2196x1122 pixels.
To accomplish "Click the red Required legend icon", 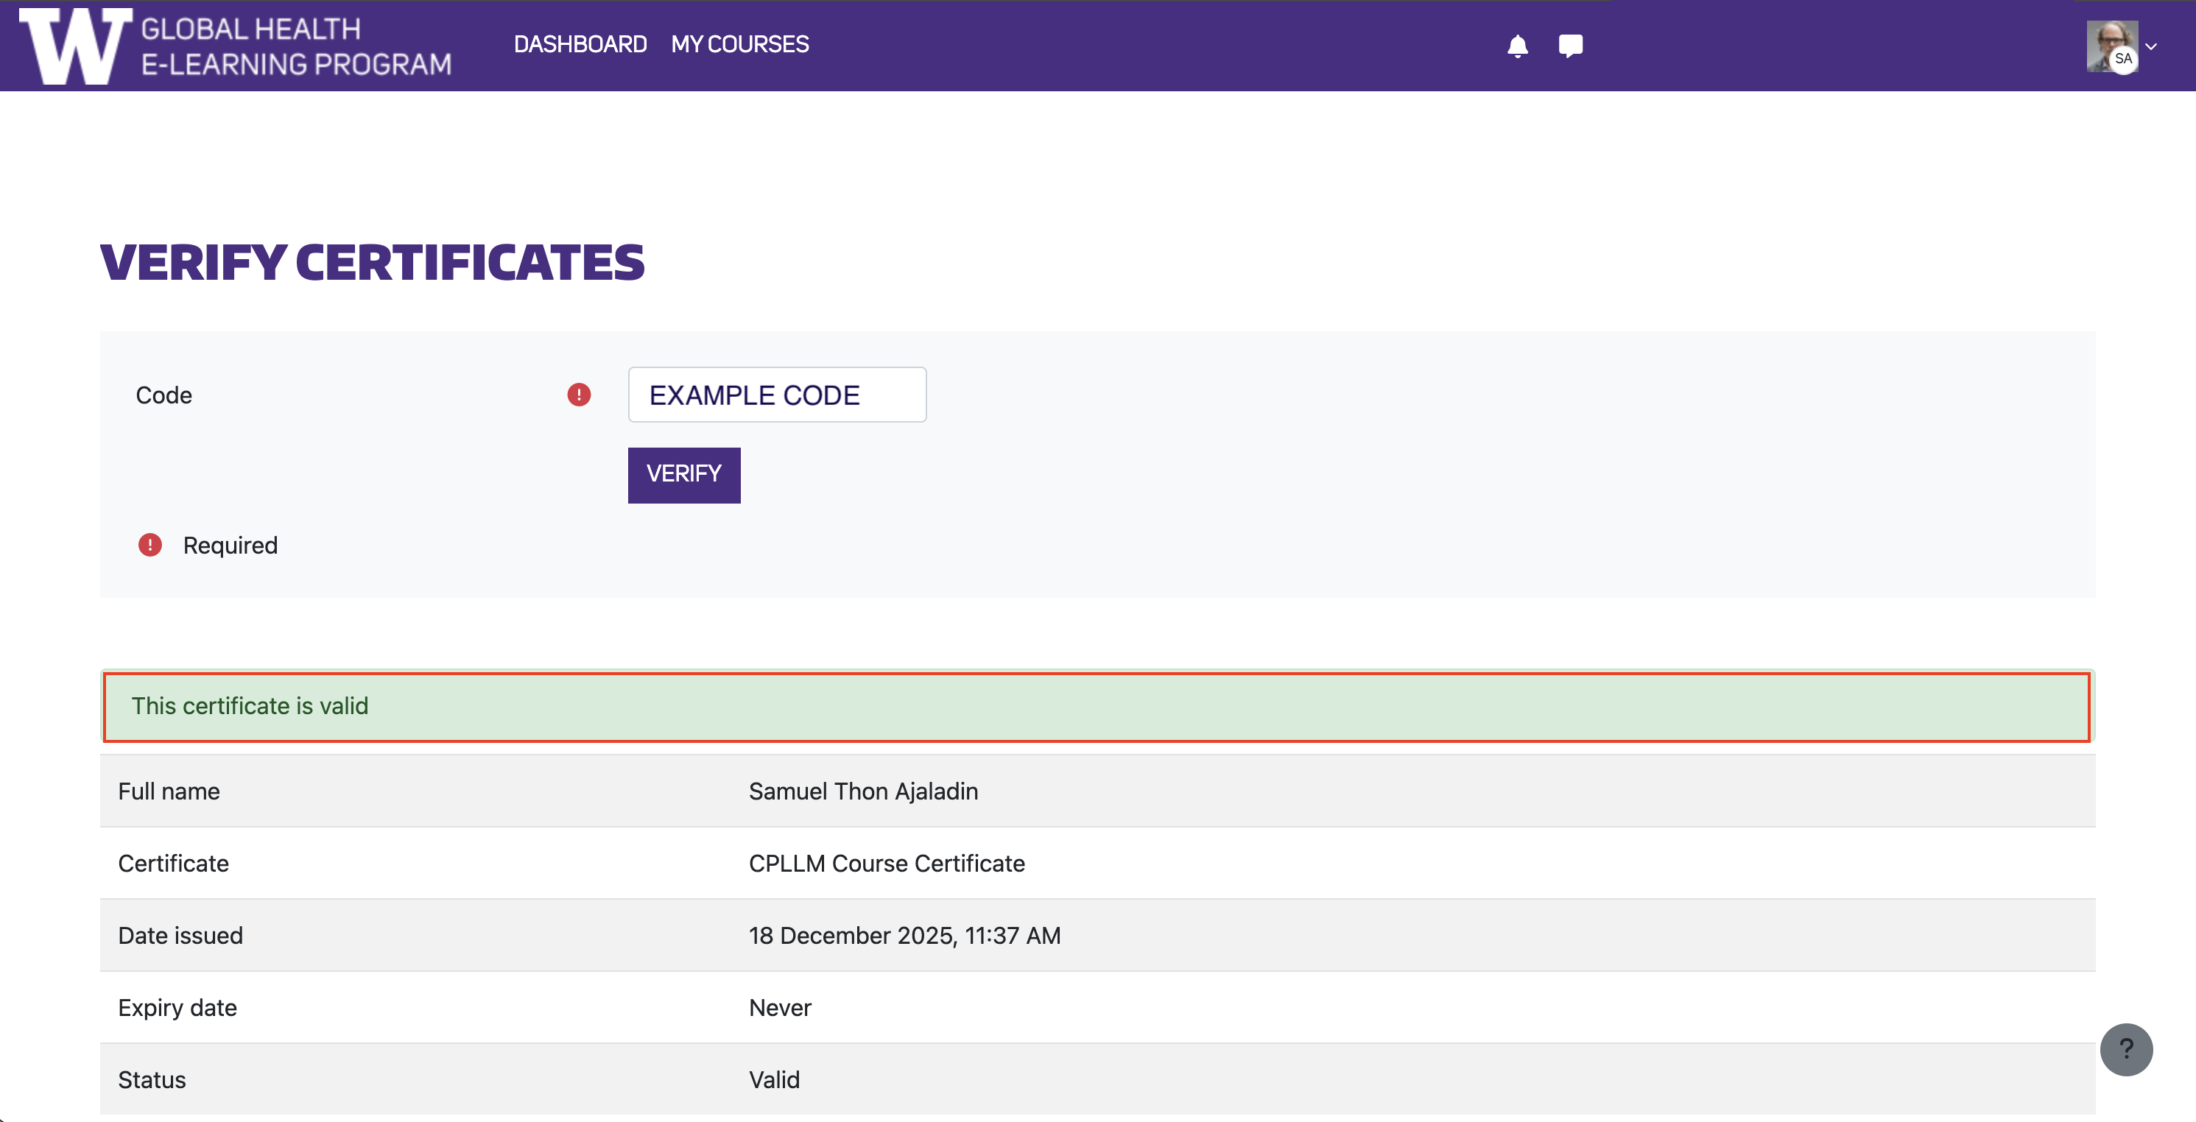I will click(150, 546).
